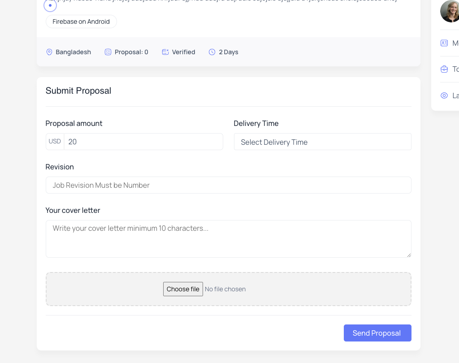The width and height of the screenshot is (459, 363).
Task: Click the 2 Days duration text
Action: coord(229,52)
